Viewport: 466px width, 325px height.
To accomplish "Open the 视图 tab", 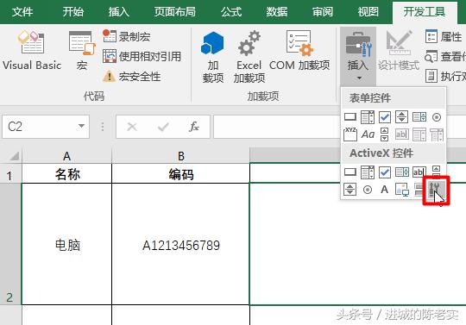I will 368,12.
